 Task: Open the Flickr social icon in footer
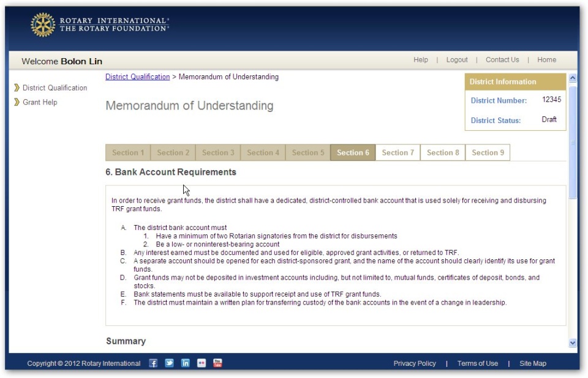(202, 363)
